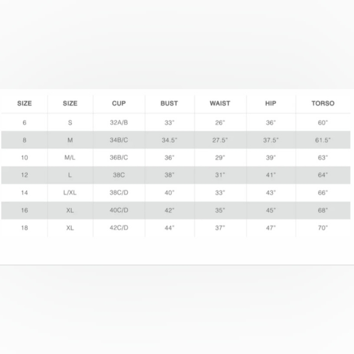The width and height of the screenshot is (354, 354).
Task: Select the TORSO column header
Action: [x=323, y=104]
